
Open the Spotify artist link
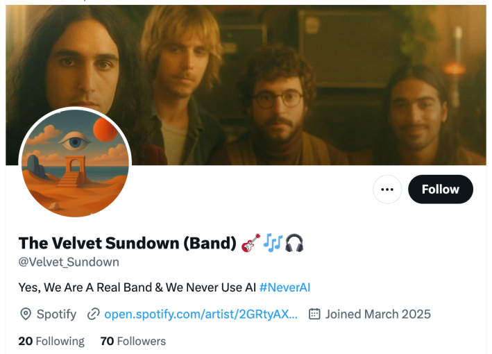(201, 314)
